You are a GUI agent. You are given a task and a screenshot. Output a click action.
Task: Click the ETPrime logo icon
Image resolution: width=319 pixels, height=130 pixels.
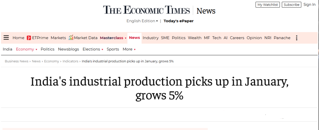click(x=29, y=38)
